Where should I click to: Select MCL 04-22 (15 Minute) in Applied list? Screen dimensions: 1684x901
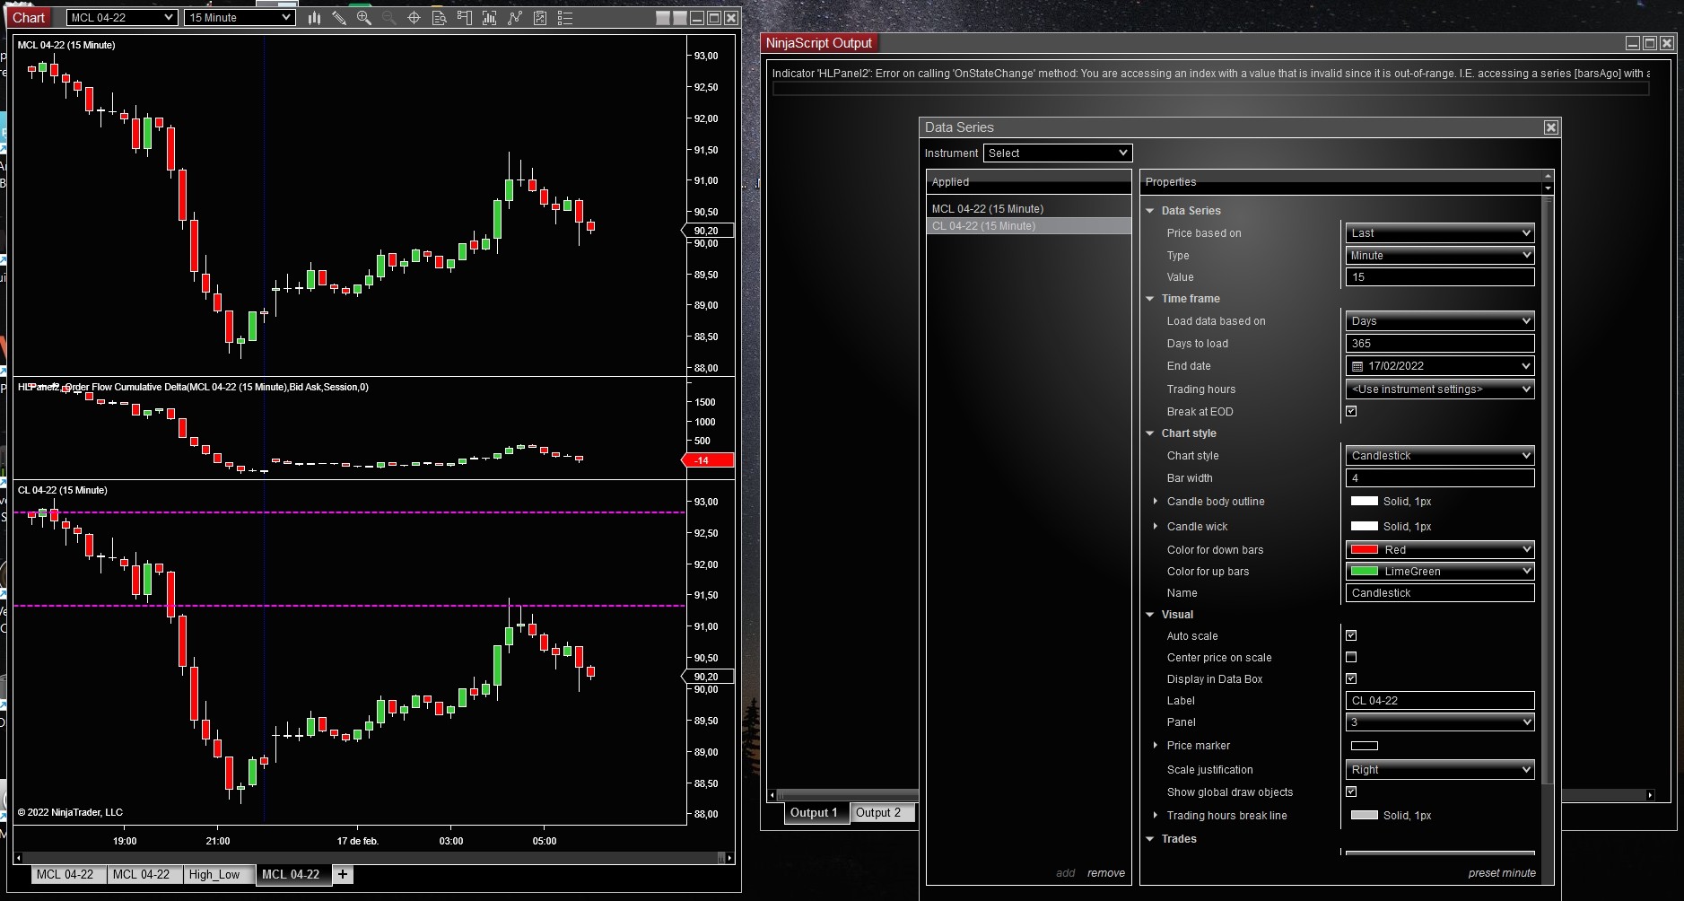pyautogui.click(x=1028, y=209)
